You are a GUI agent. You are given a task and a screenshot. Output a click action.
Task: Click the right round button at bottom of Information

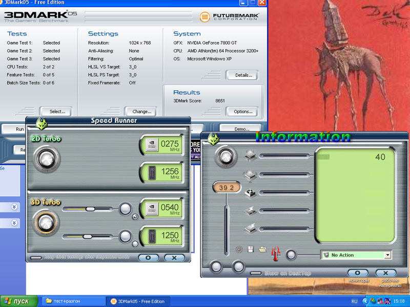(238, 267)
